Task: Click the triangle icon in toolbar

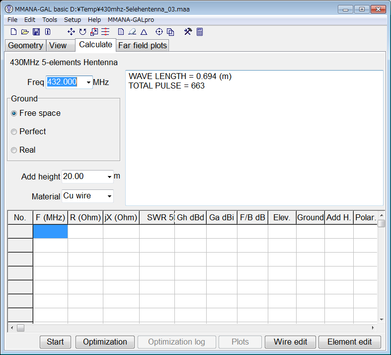Action: pyautogui.click(x=144, y=32)
